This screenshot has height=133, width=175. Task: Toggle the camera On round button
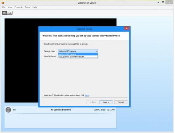[8, 110]
